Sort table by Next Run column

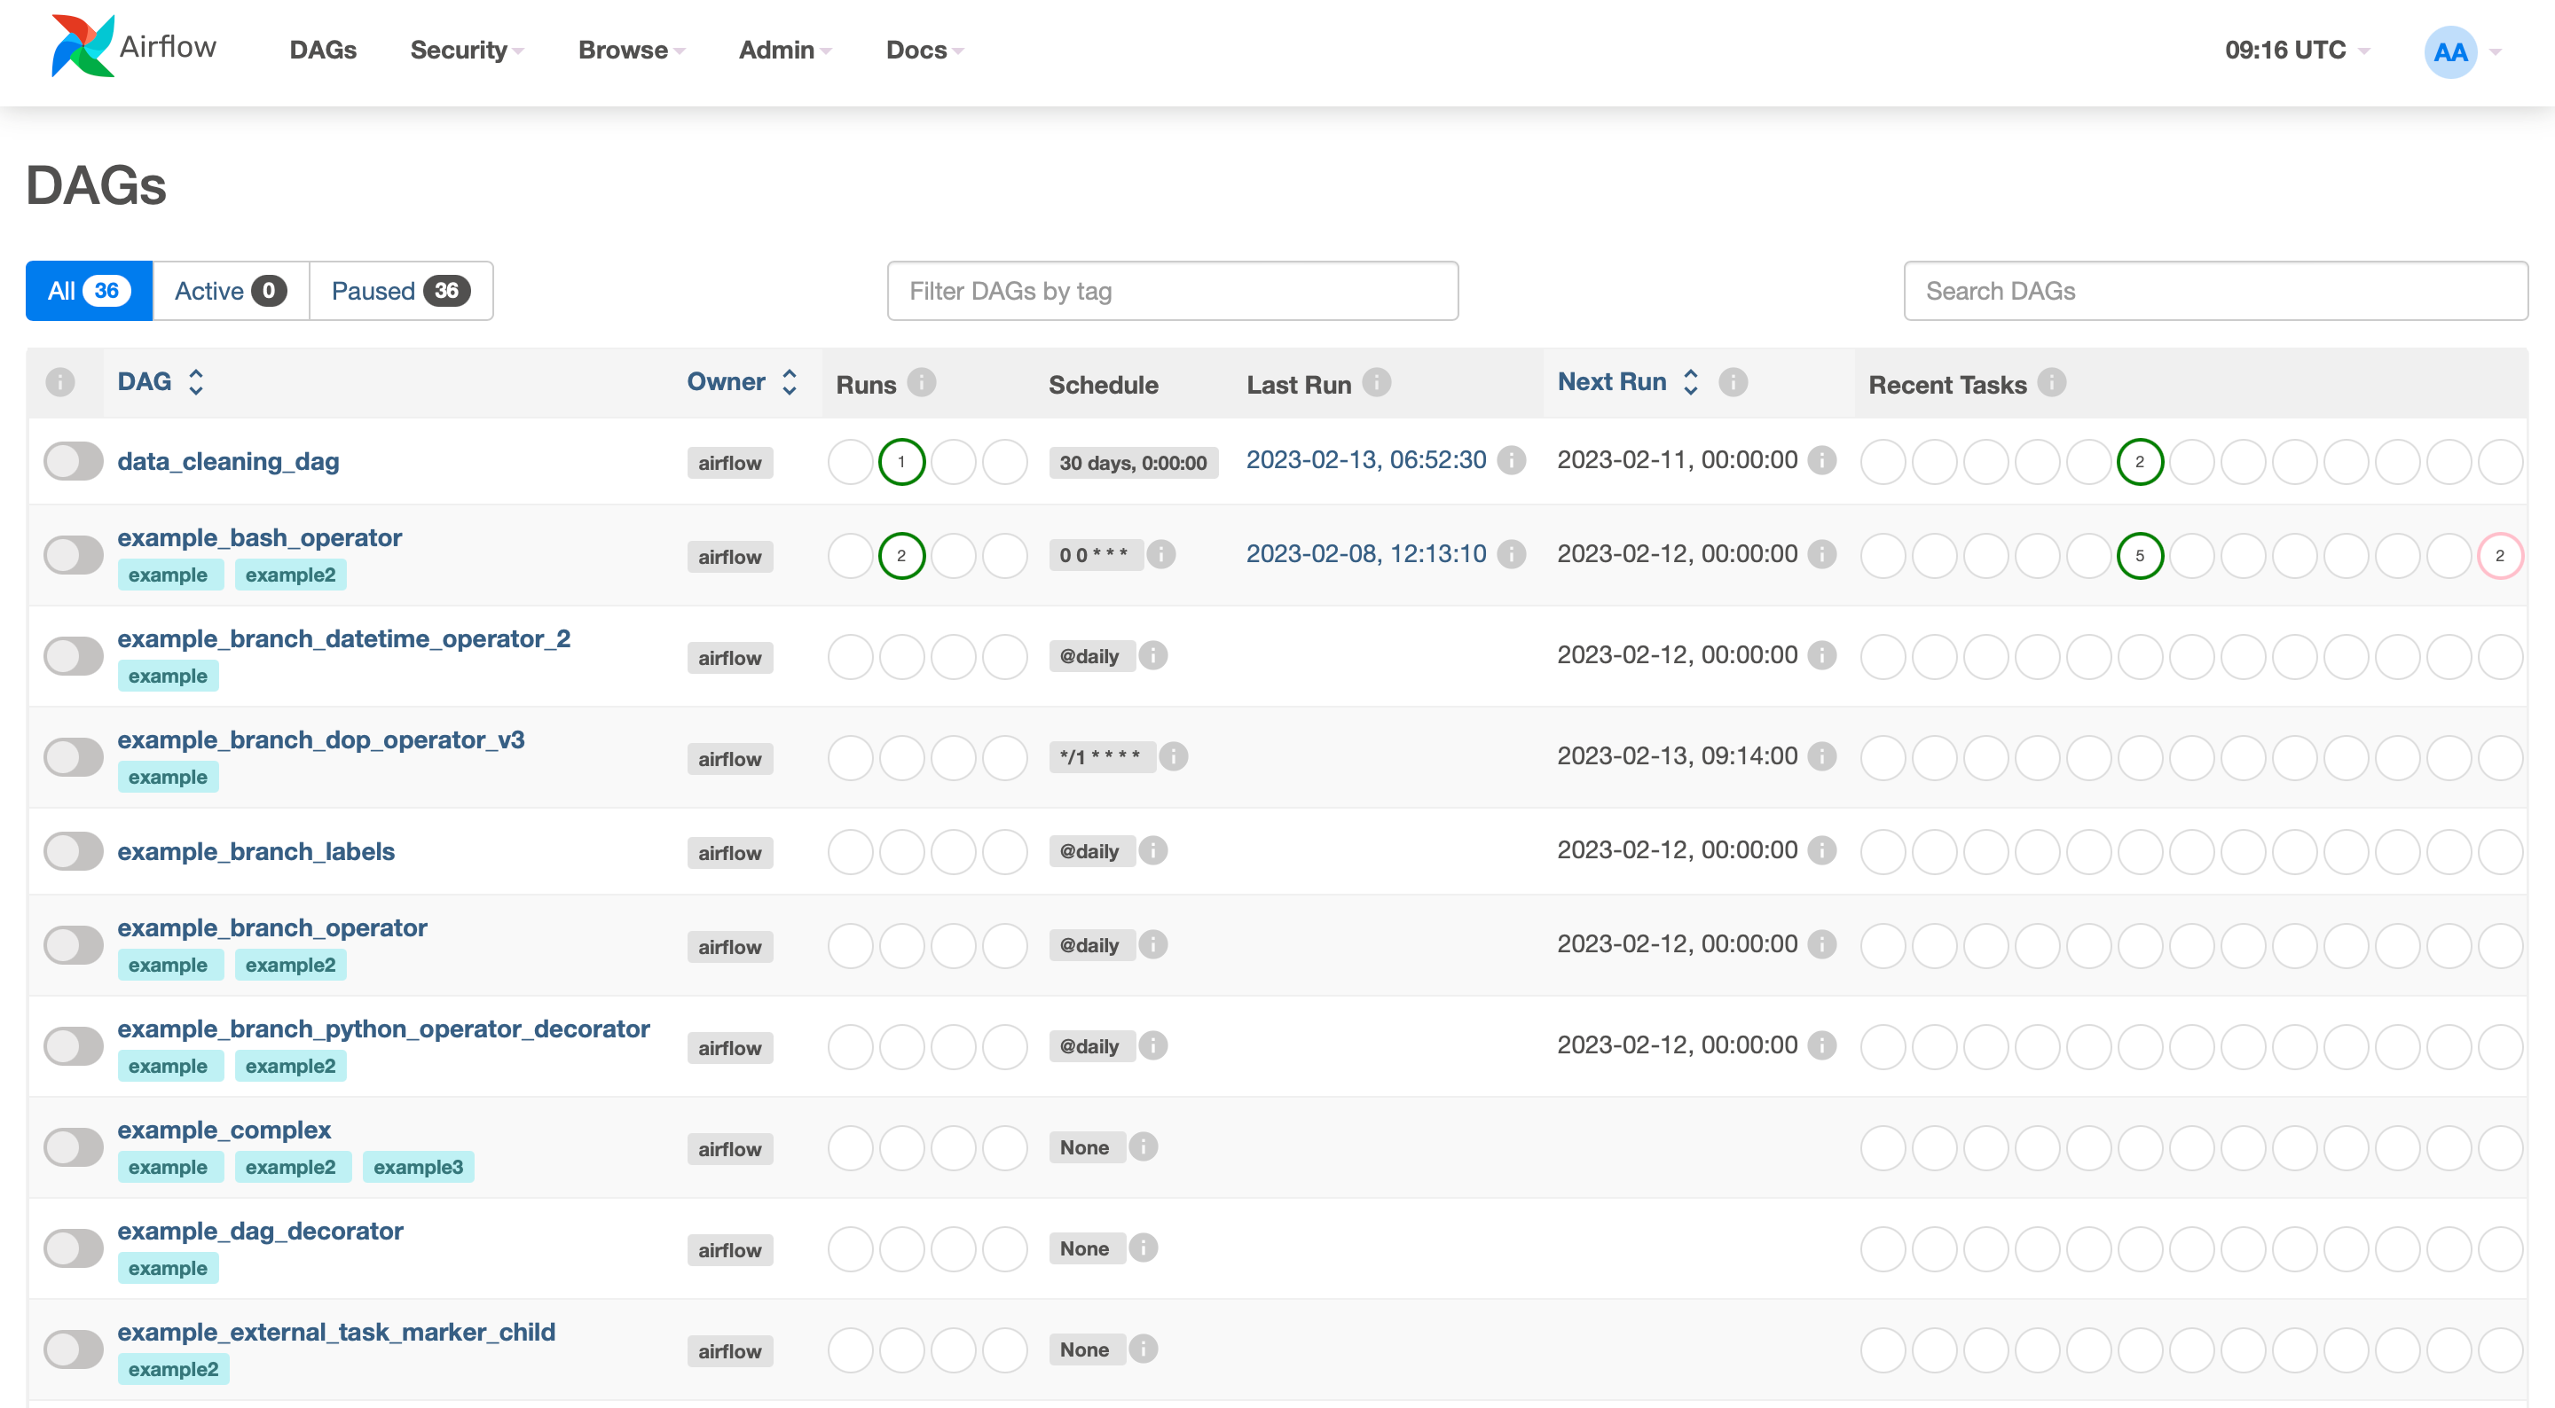(1629, 382)
